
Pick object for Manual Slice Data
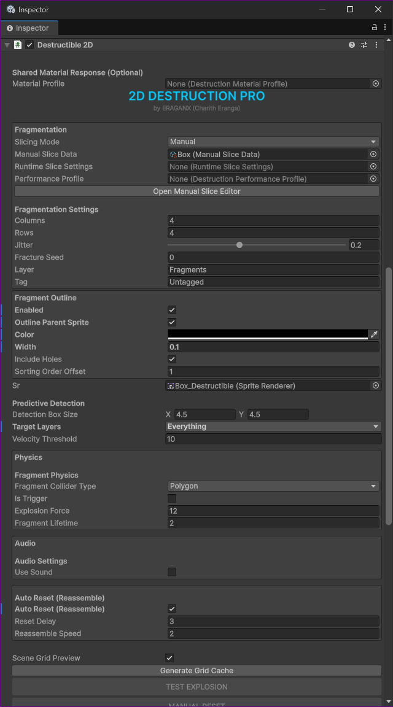coord(373,154)
